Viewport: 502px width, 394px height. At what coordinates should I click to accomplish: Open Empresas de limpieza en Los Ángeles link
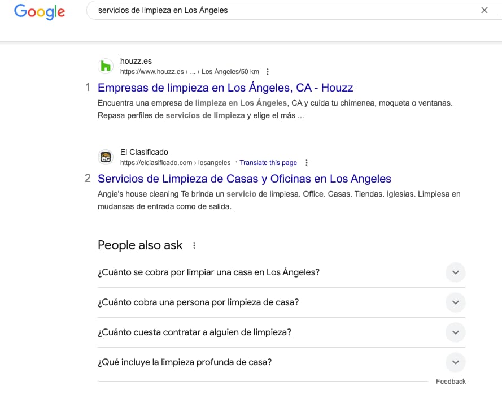click(x=225, y=88)
